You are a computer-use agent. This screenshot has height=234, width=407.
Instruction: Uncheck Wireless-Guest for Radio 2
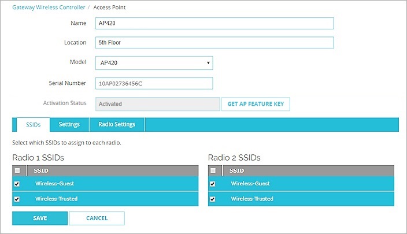click(x=213, y=184)
